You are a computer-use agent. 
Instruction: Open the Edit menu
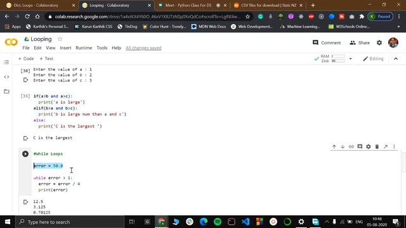click(x=37, y=48)
